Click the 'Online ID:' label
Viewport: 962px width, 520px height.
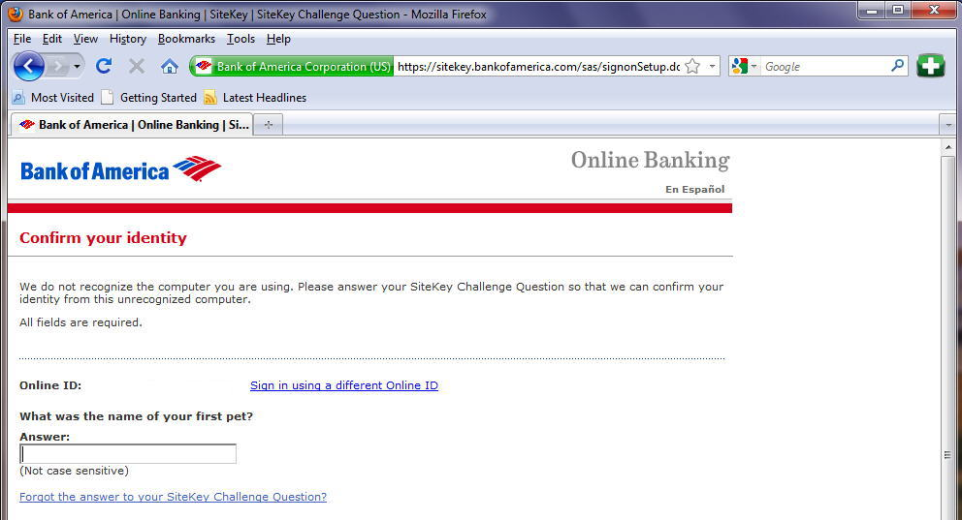50,385
